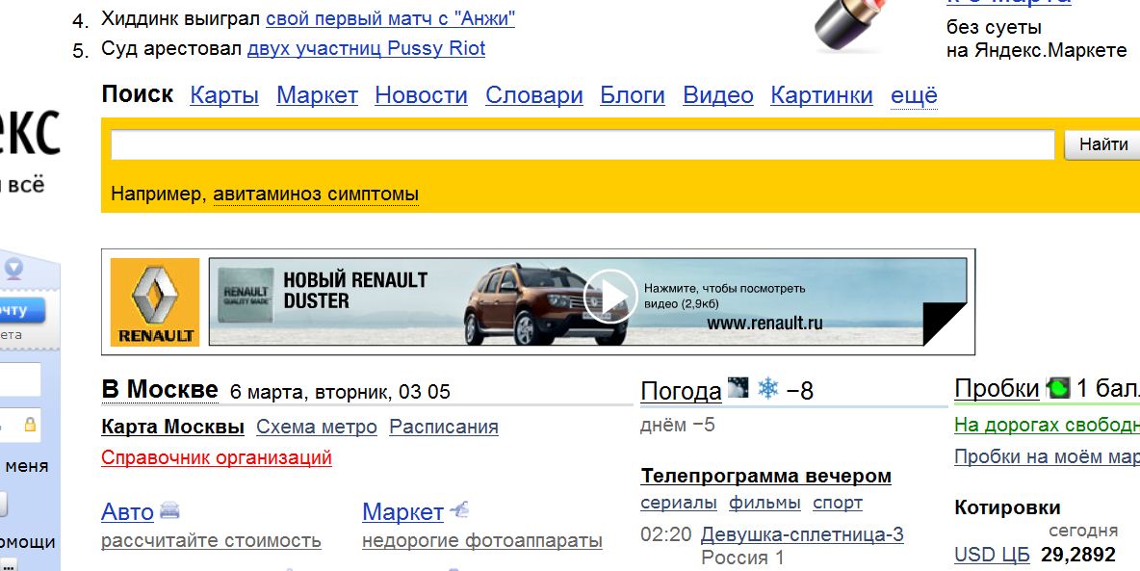This screenshot has height=571, width=1140.
Task: Switch to the Новости tab
Action: click(421, 95)
